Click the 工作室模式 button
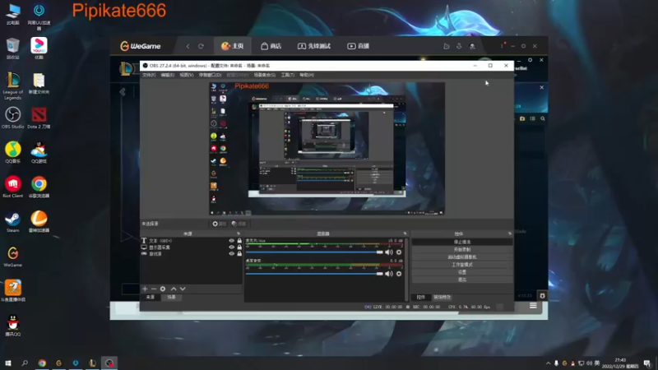 (462, 265)
